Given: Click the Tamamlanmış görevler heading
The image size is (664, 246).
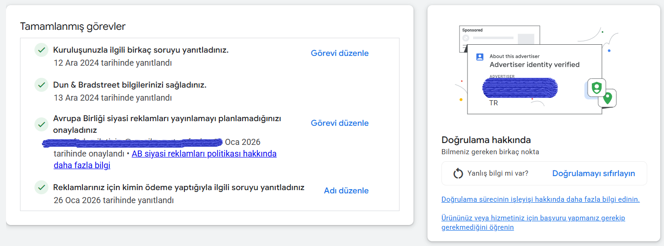Looking at the screenshot, I should point(73,27).
